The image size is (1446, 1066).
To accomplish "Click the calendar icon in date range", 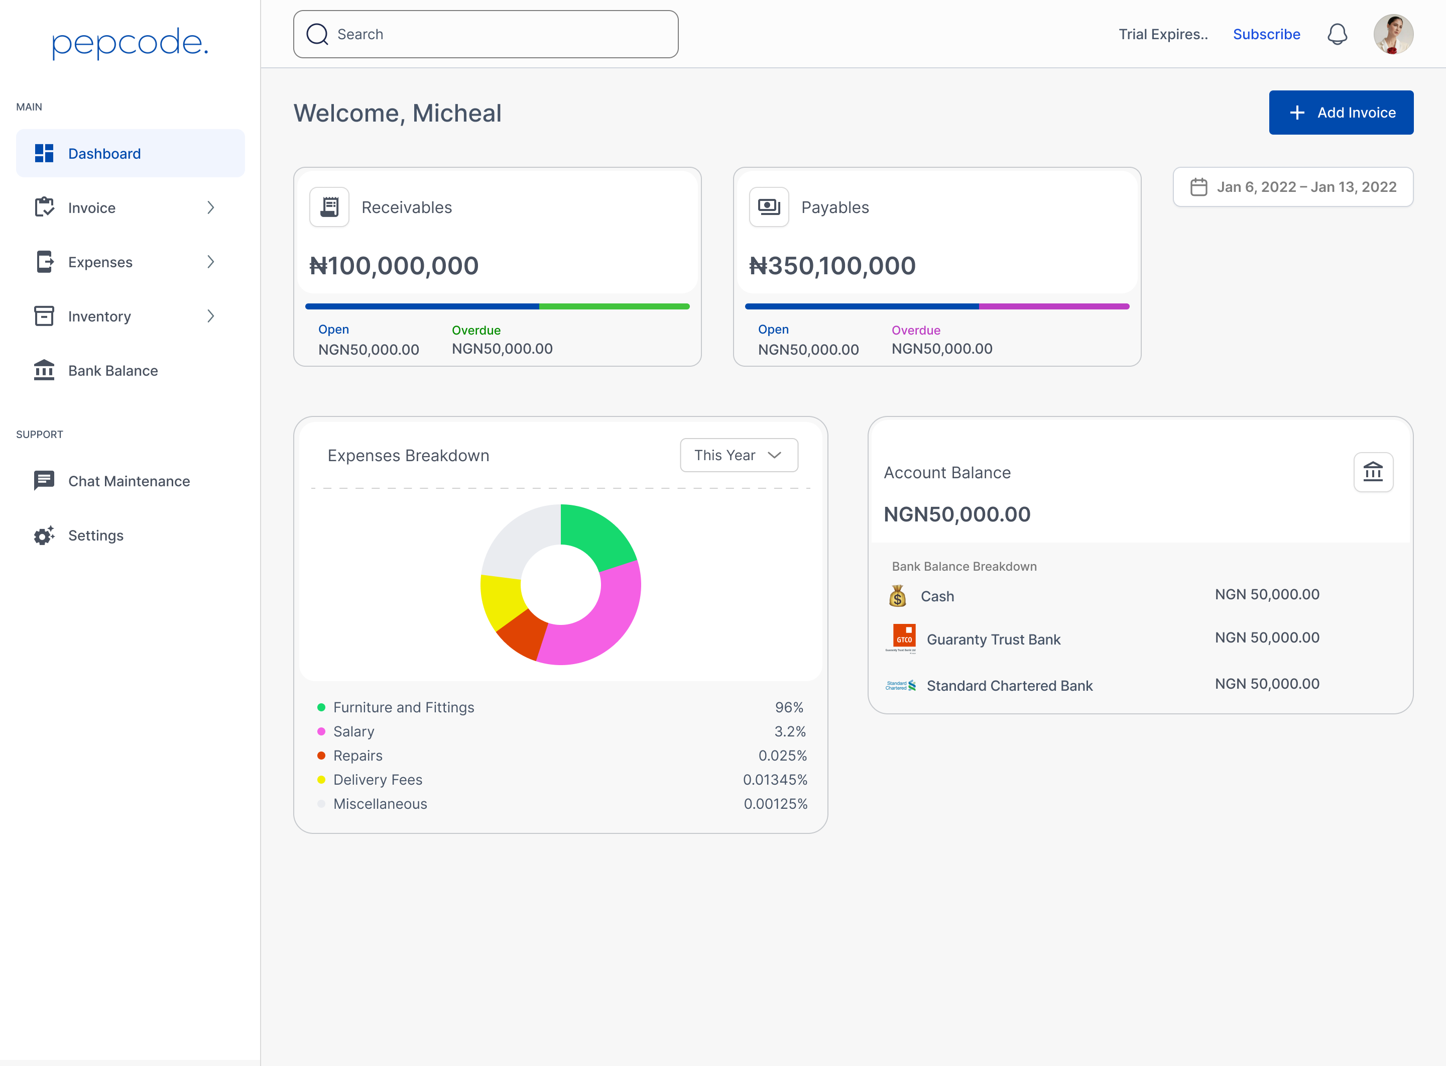I will [1198, 187].
